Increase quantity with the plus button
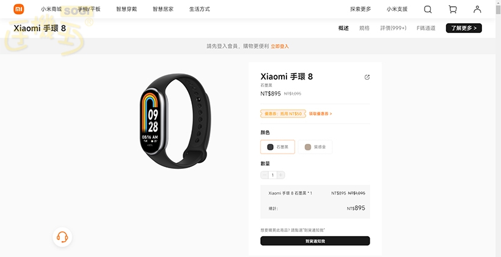Viewport: 501px width, 257px height. 280,175
